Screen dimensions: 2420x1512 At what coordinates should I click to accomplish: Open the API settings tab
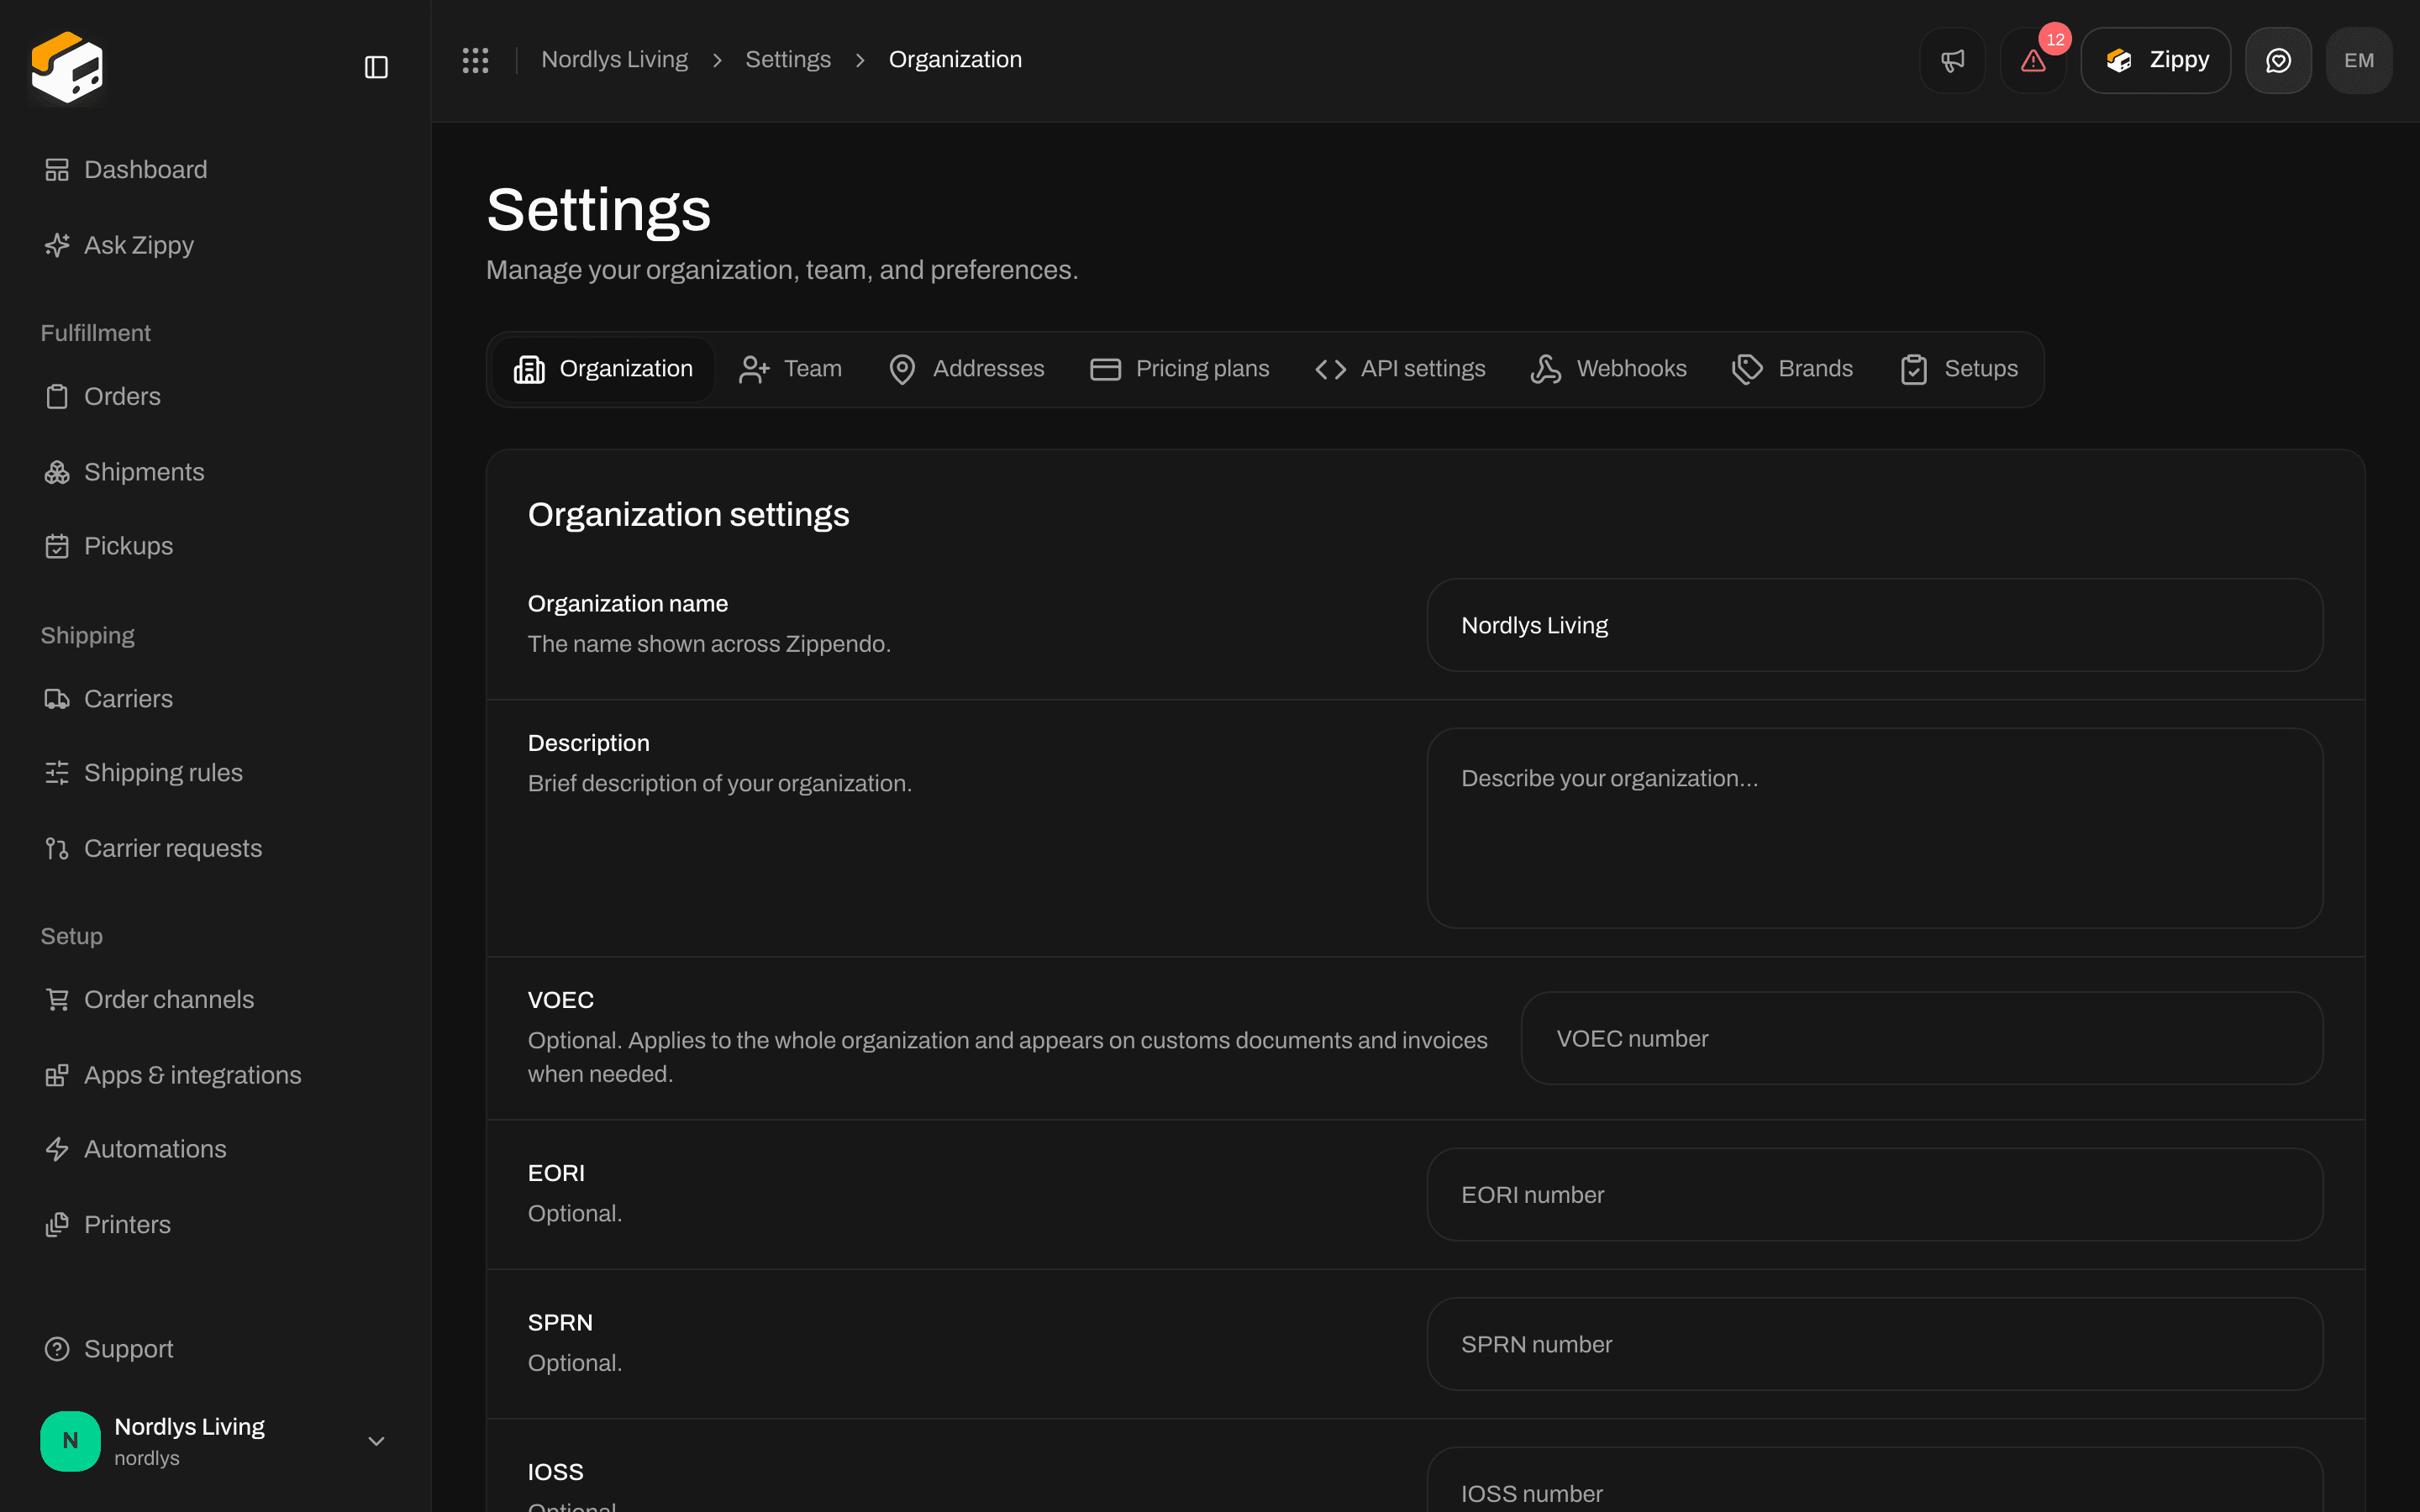(x=1400, y=369)
